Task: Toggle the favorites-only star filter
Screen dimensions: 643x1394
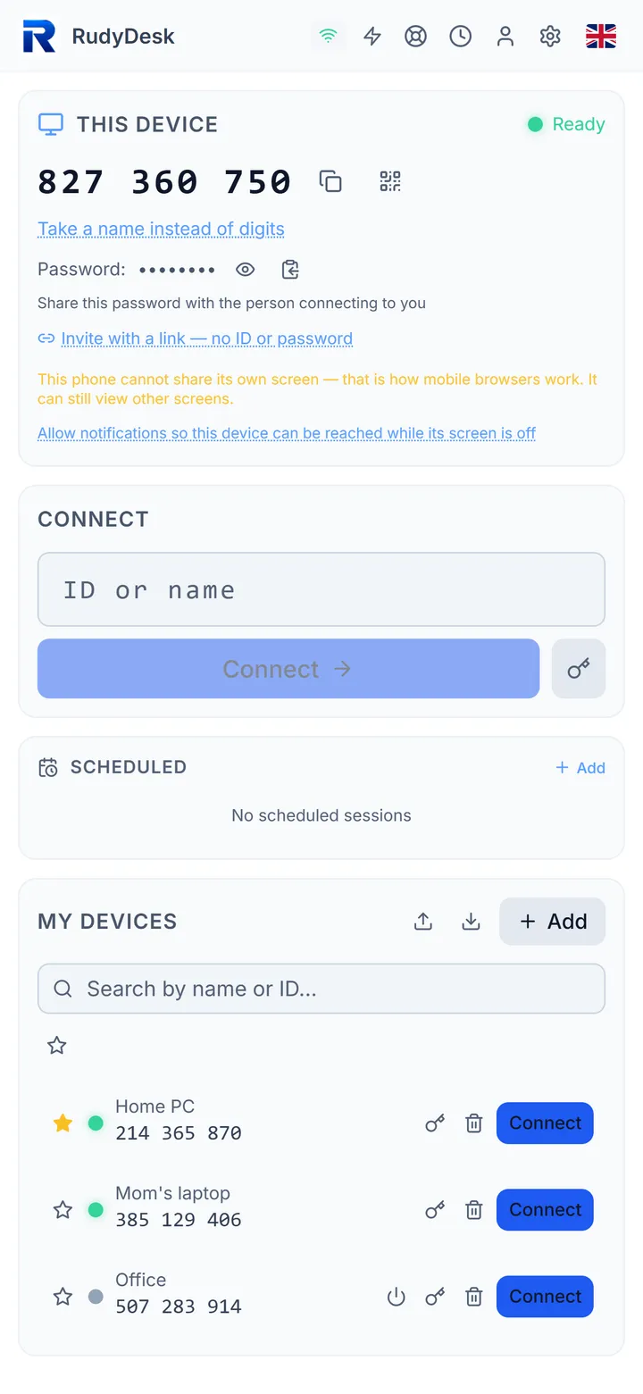Action: (x=57, y=1045)
